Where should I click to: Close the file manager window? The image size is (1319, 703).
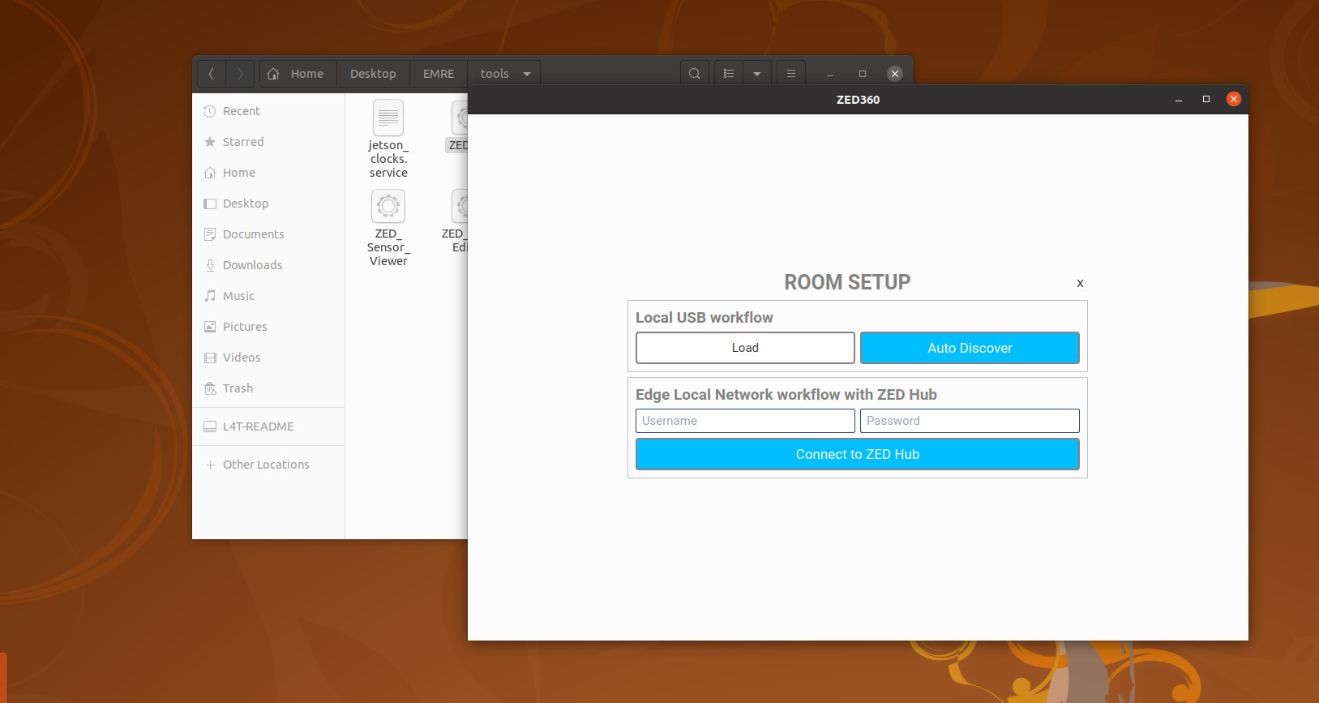click(x=895, y=74)
